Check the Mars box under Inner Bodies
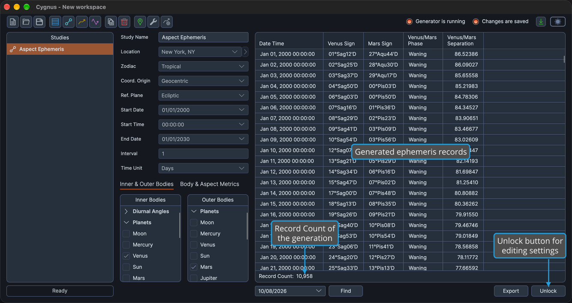572x303 pixels. [x=126, y=278]
